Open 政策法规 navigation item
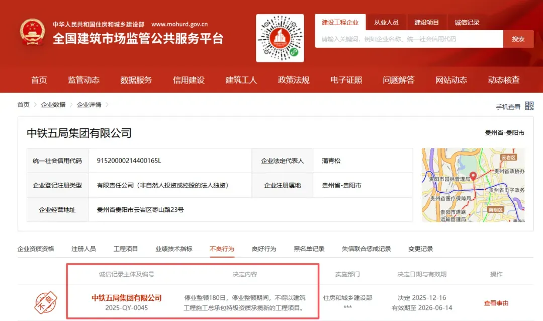This screenshot has height=321, width=543. pos(294,79)
